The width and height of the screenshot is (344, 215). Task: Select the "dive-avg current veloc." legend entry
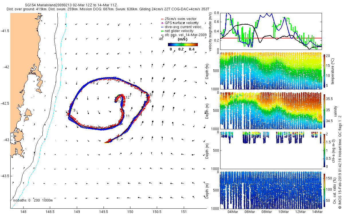[182, 27]
